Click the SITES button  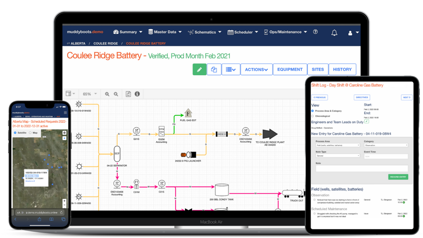(x=318, y=69)
